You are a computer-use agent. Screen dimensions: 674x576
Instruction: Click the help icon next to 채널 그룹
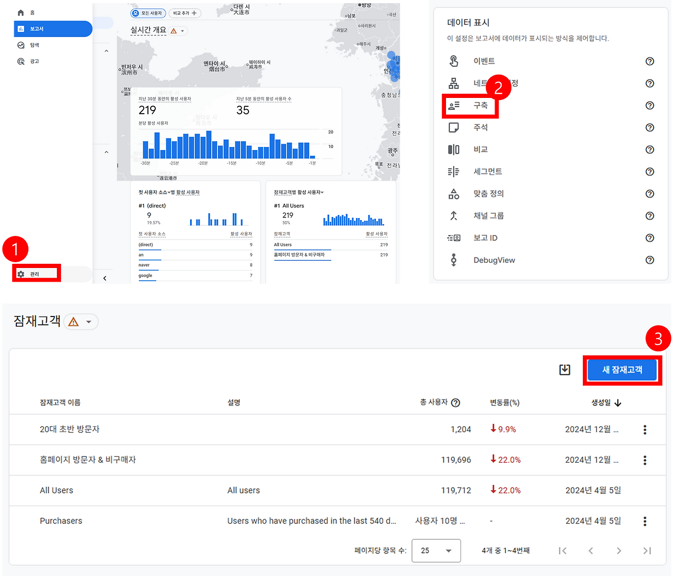click(650, 216)
